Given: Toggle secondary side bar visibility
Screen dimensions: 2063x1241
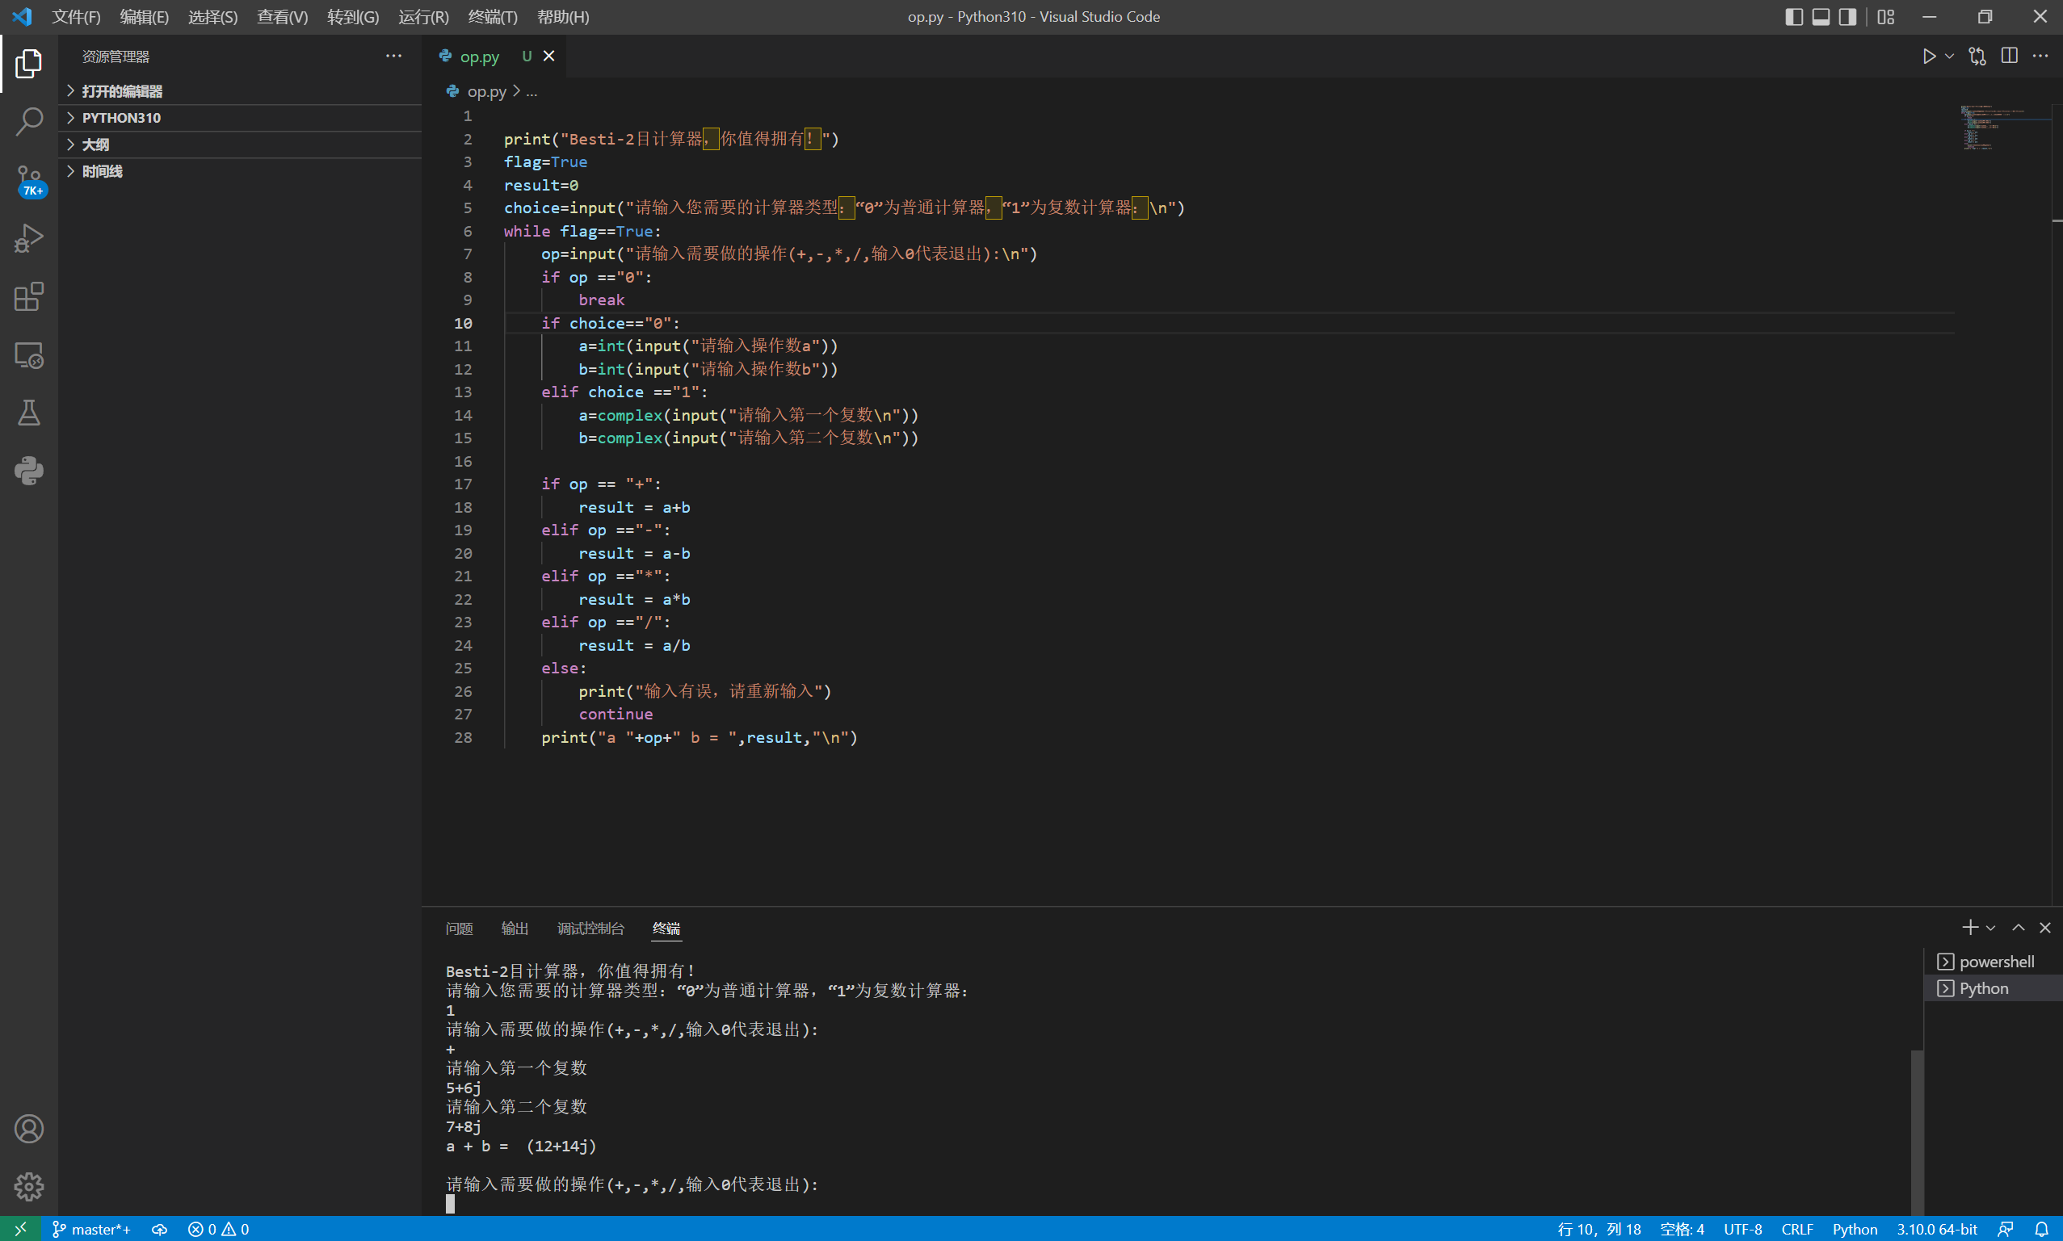Looking at the screenshot, I should pos(1847,17).
